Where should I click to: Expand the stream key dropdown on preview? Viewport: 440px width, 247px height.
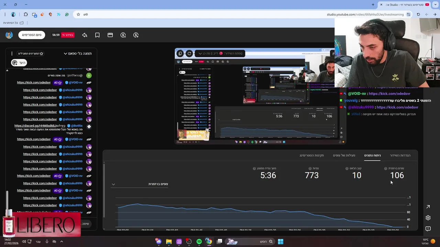click(200, 54)
